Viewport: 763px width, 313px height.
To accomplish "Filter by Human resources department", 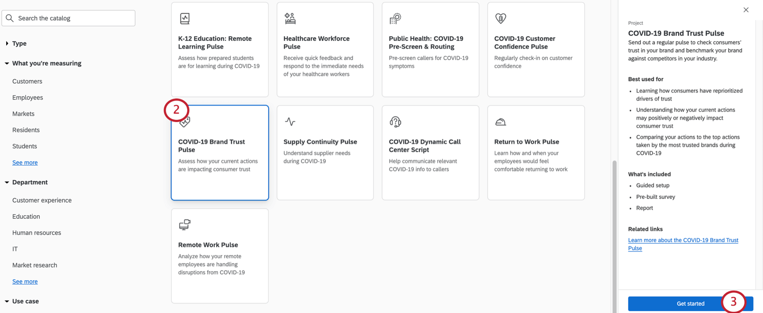I will tap(37, 233).
